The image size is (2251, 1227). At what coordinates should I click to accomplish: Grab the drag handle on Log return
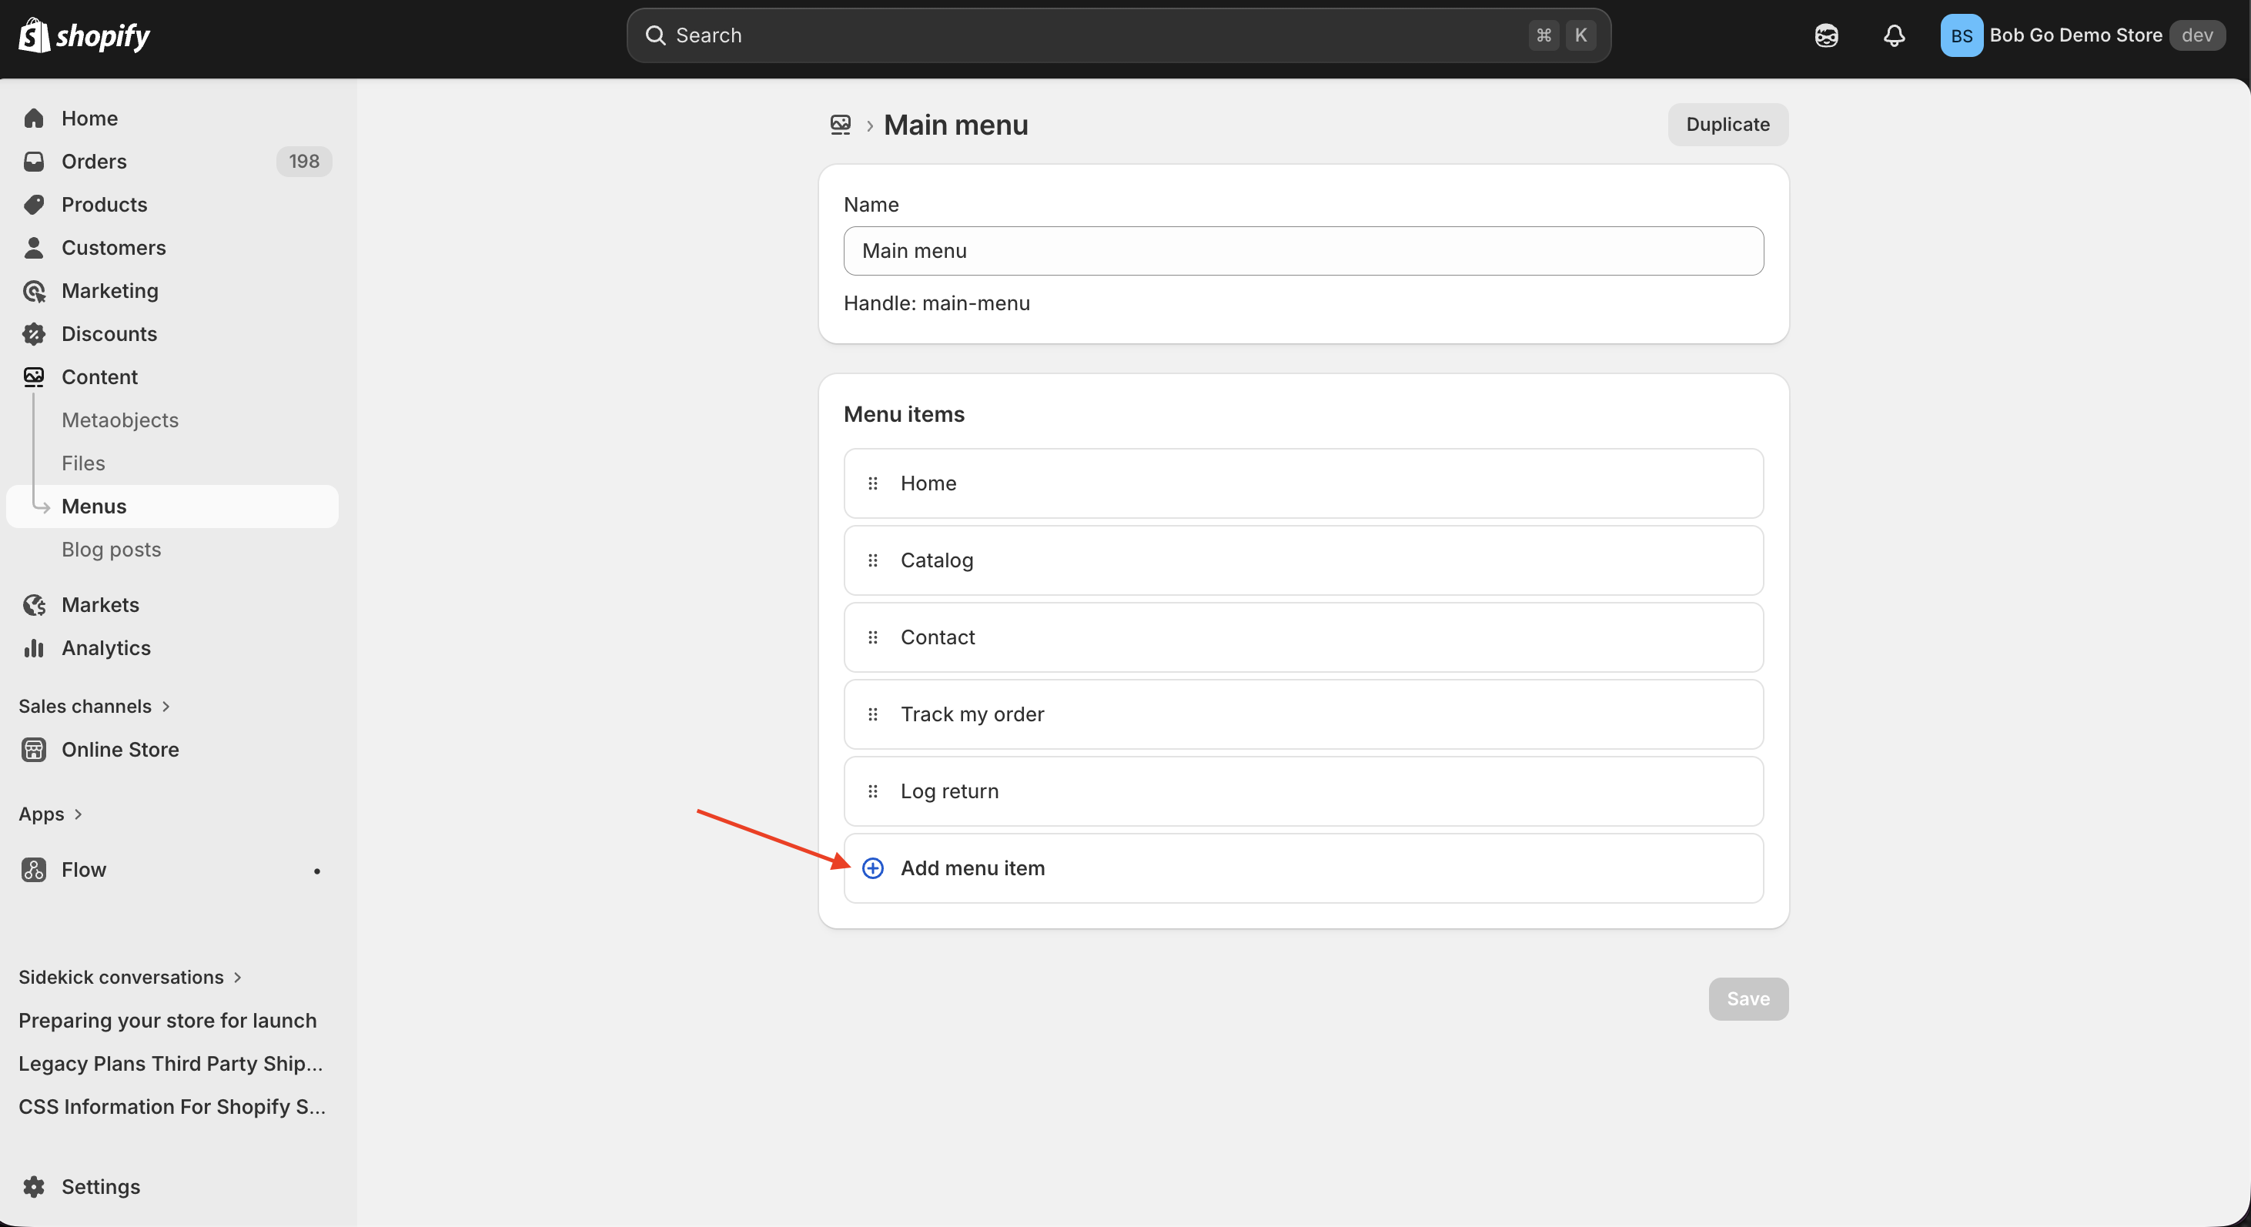tap(872, 791)
